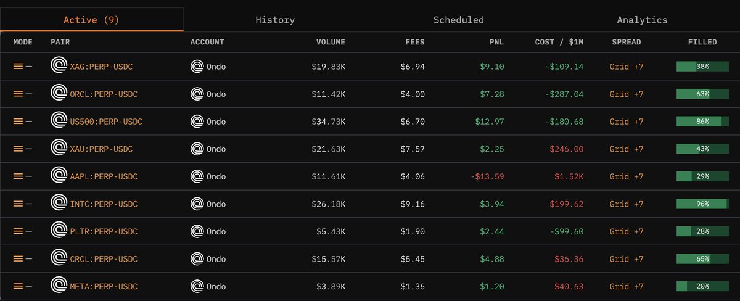Click the Ondo account icon in PLTR row
Viewport: 740px width, 301px height.
[x=197, y=231]
